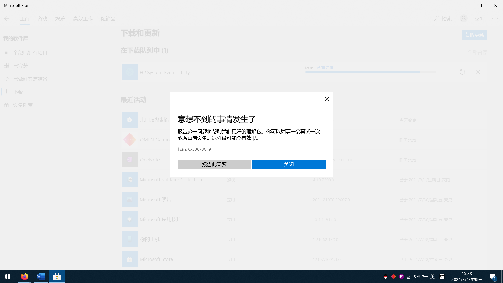This screenshot has height=283, width=503.
Task: Click purple V tray icon
Action: 401,276
